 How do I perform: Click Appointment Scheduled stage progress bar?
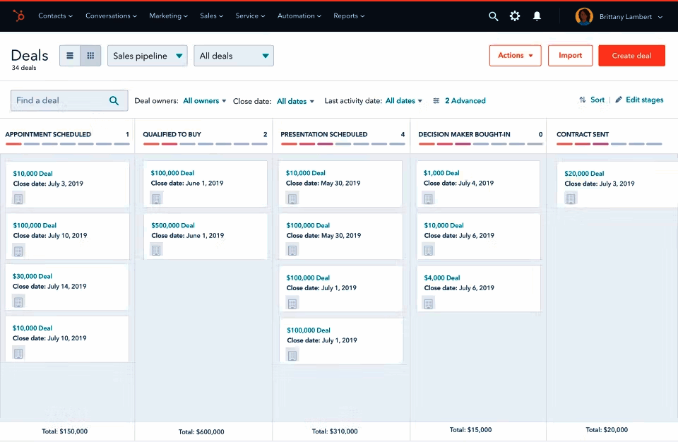[68, 143]
